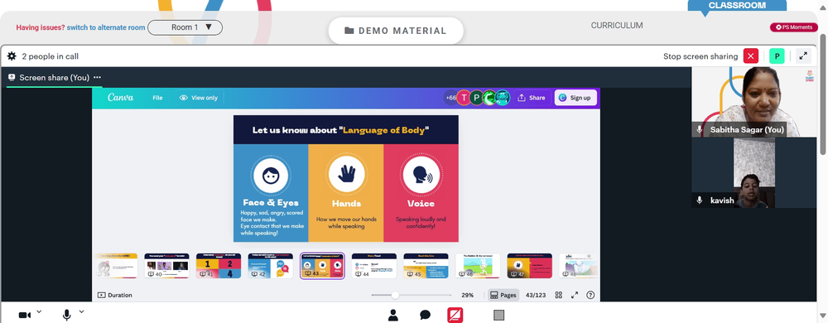Open the Canva File menu
Screen dimensions: 828x323
[x=157, y=98]
